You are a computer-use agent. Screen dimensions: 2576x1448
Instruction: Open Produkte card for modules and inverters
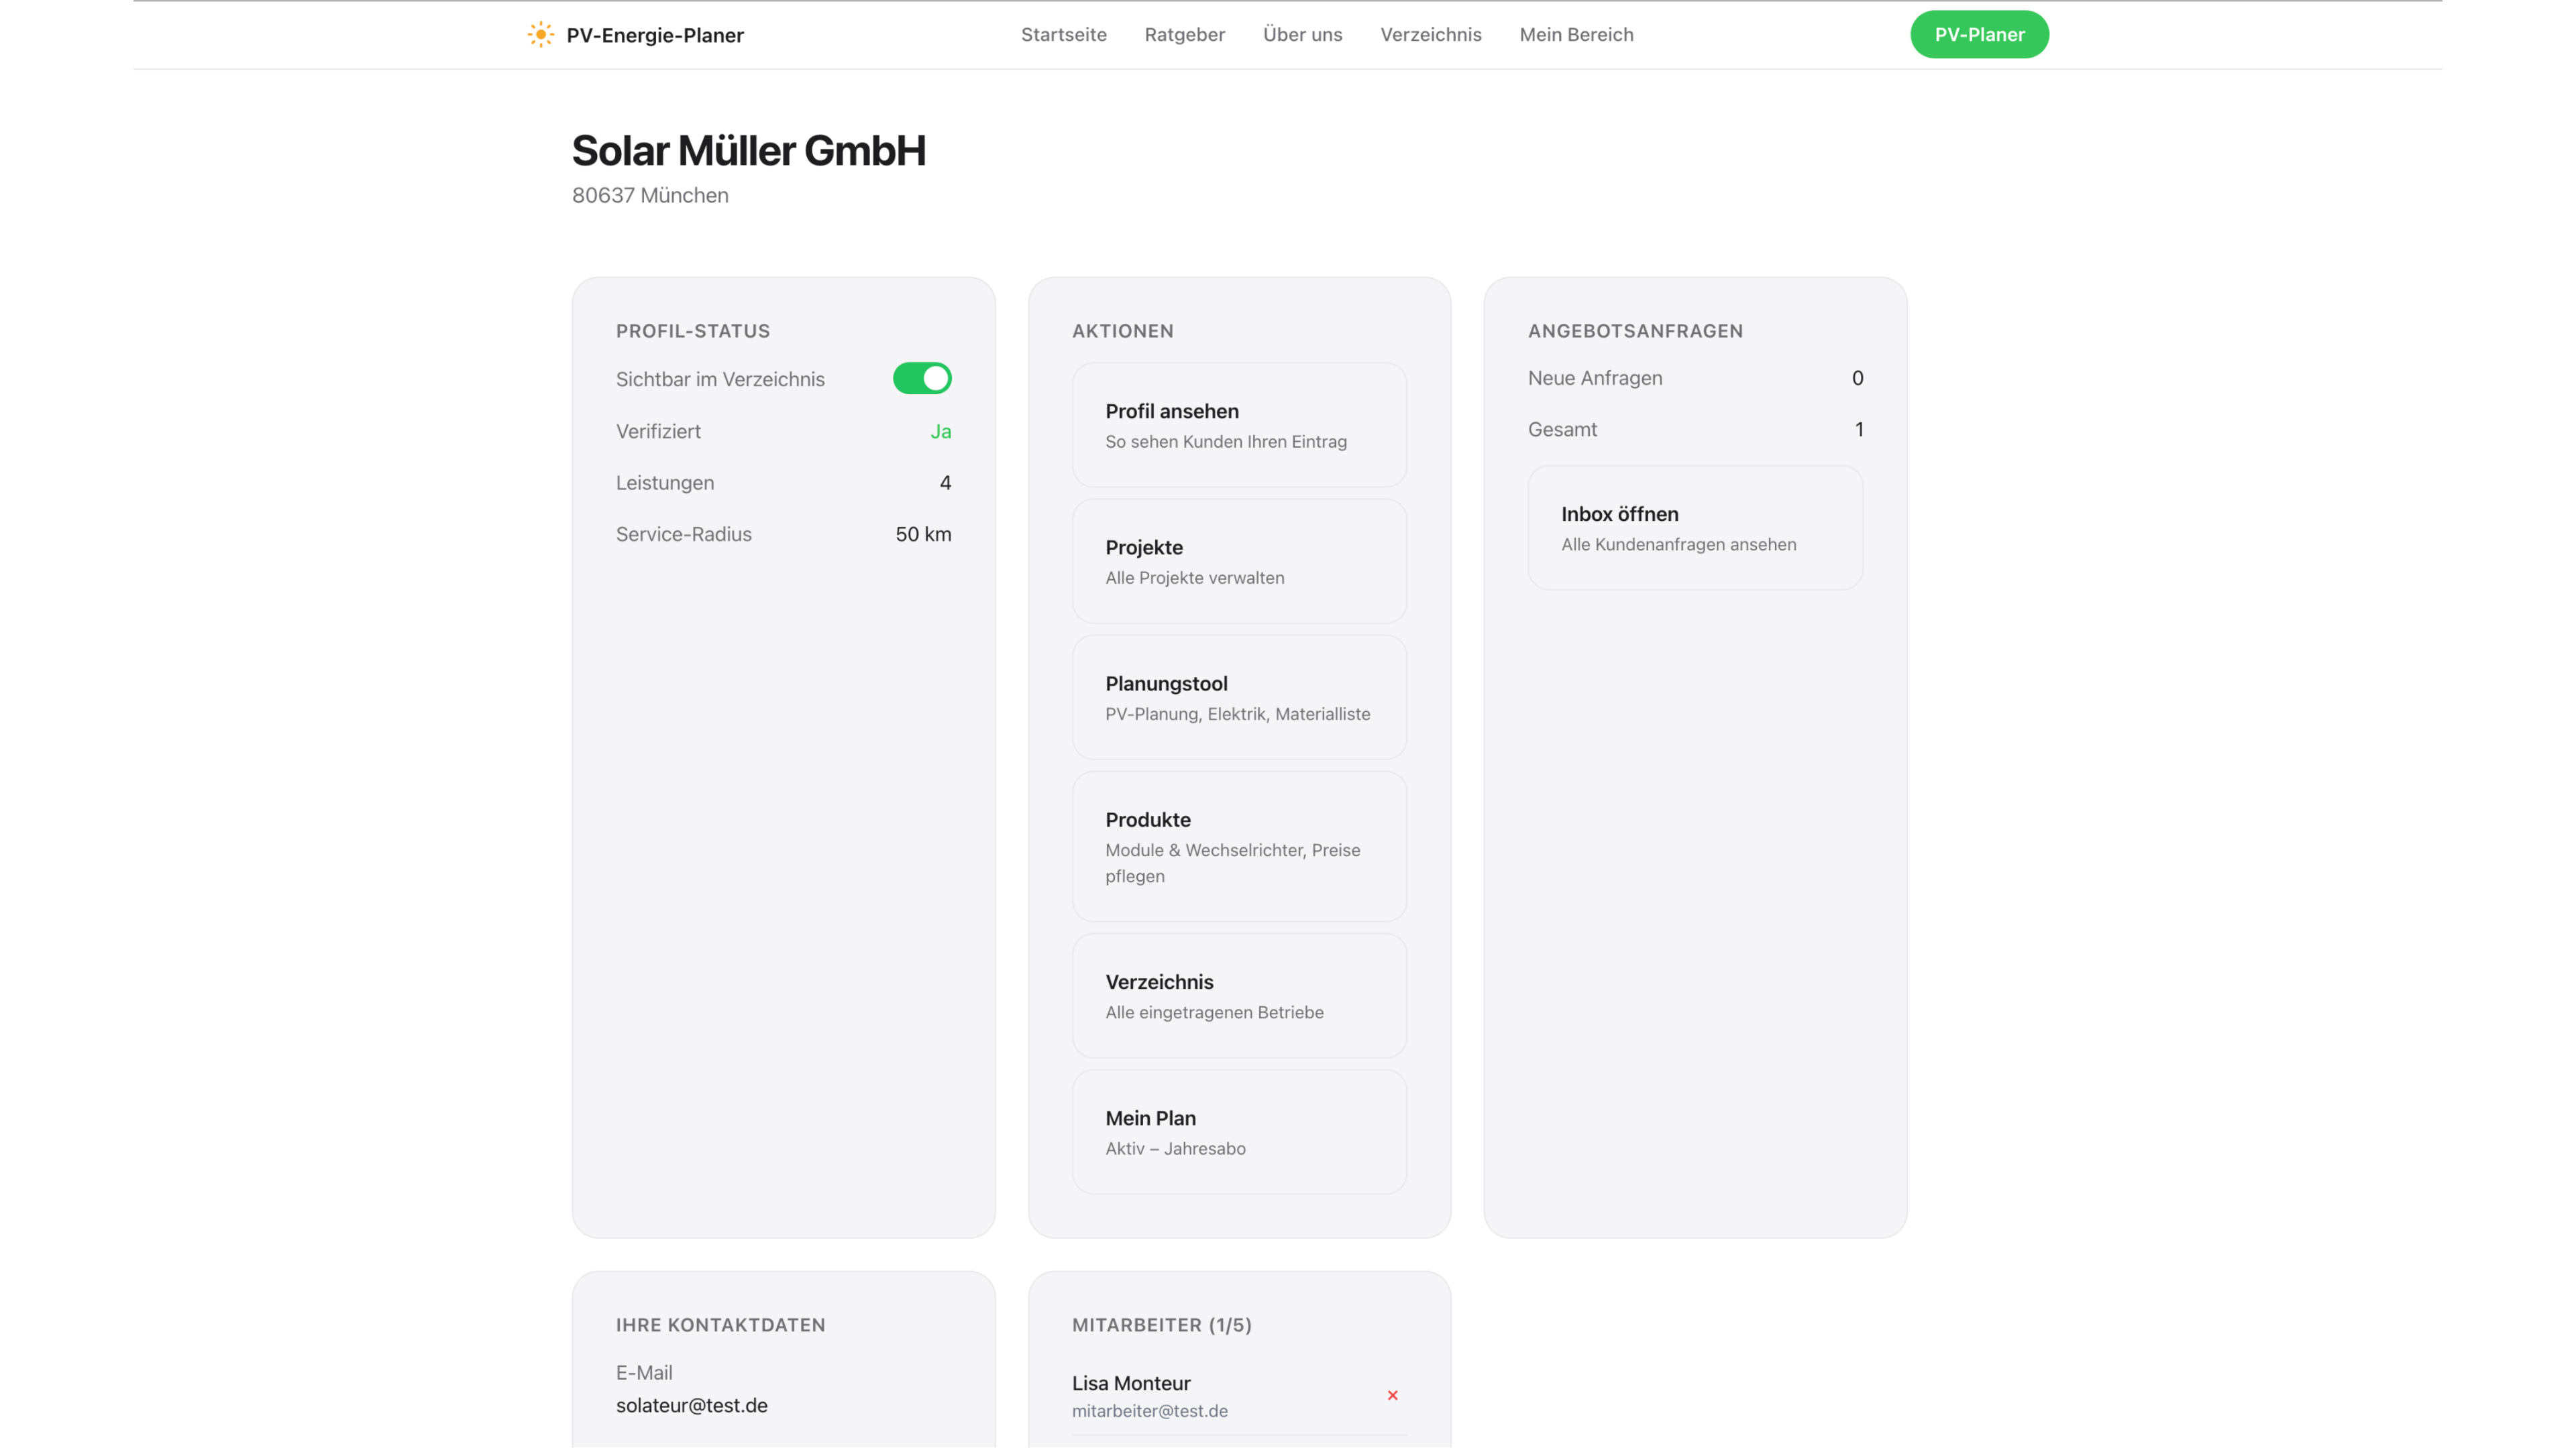(1238, 847)
